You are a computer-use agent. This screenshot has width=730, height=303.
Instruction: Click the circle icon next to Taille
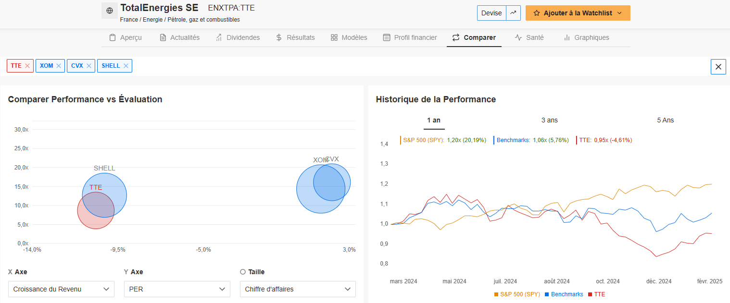tap(243, 272)
